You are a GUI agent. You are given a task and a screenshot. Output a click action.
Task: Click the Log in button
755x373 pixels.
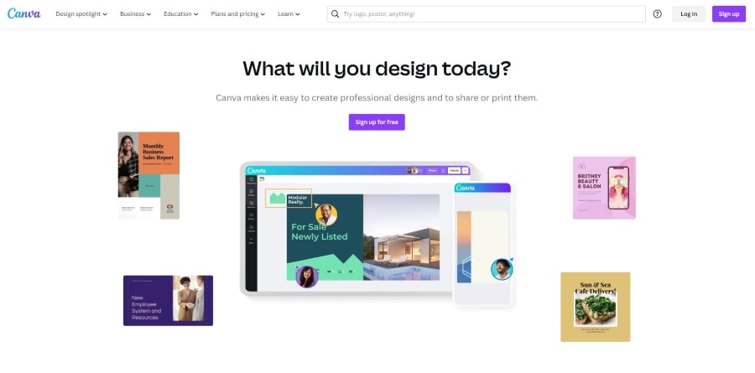point(689,14)
